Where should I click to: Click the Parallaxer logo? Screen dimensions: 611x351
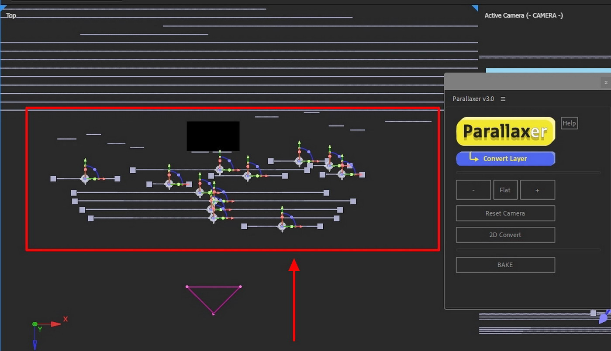point(506,131)
